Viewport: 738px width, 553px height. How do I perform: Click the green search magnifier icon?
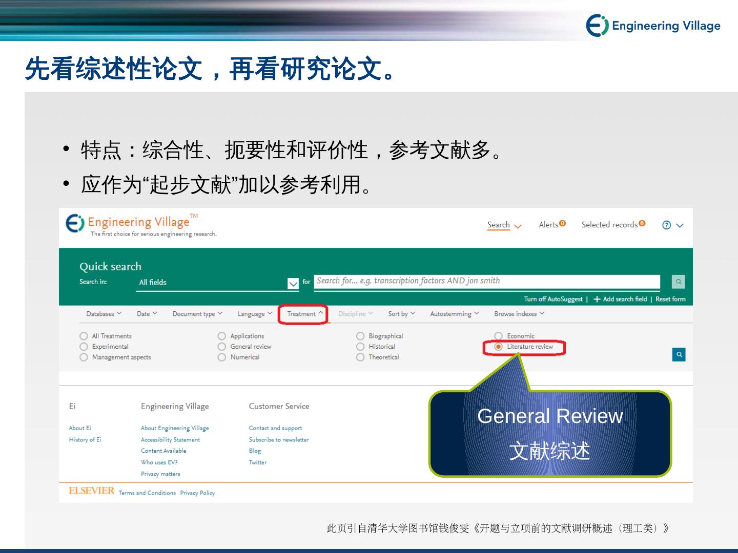pos(678,282)
